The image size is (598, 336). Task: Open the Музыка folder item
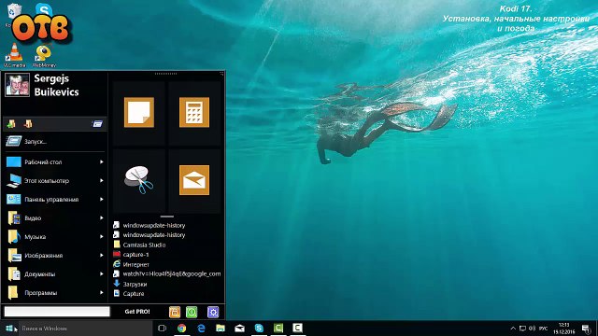54,236
